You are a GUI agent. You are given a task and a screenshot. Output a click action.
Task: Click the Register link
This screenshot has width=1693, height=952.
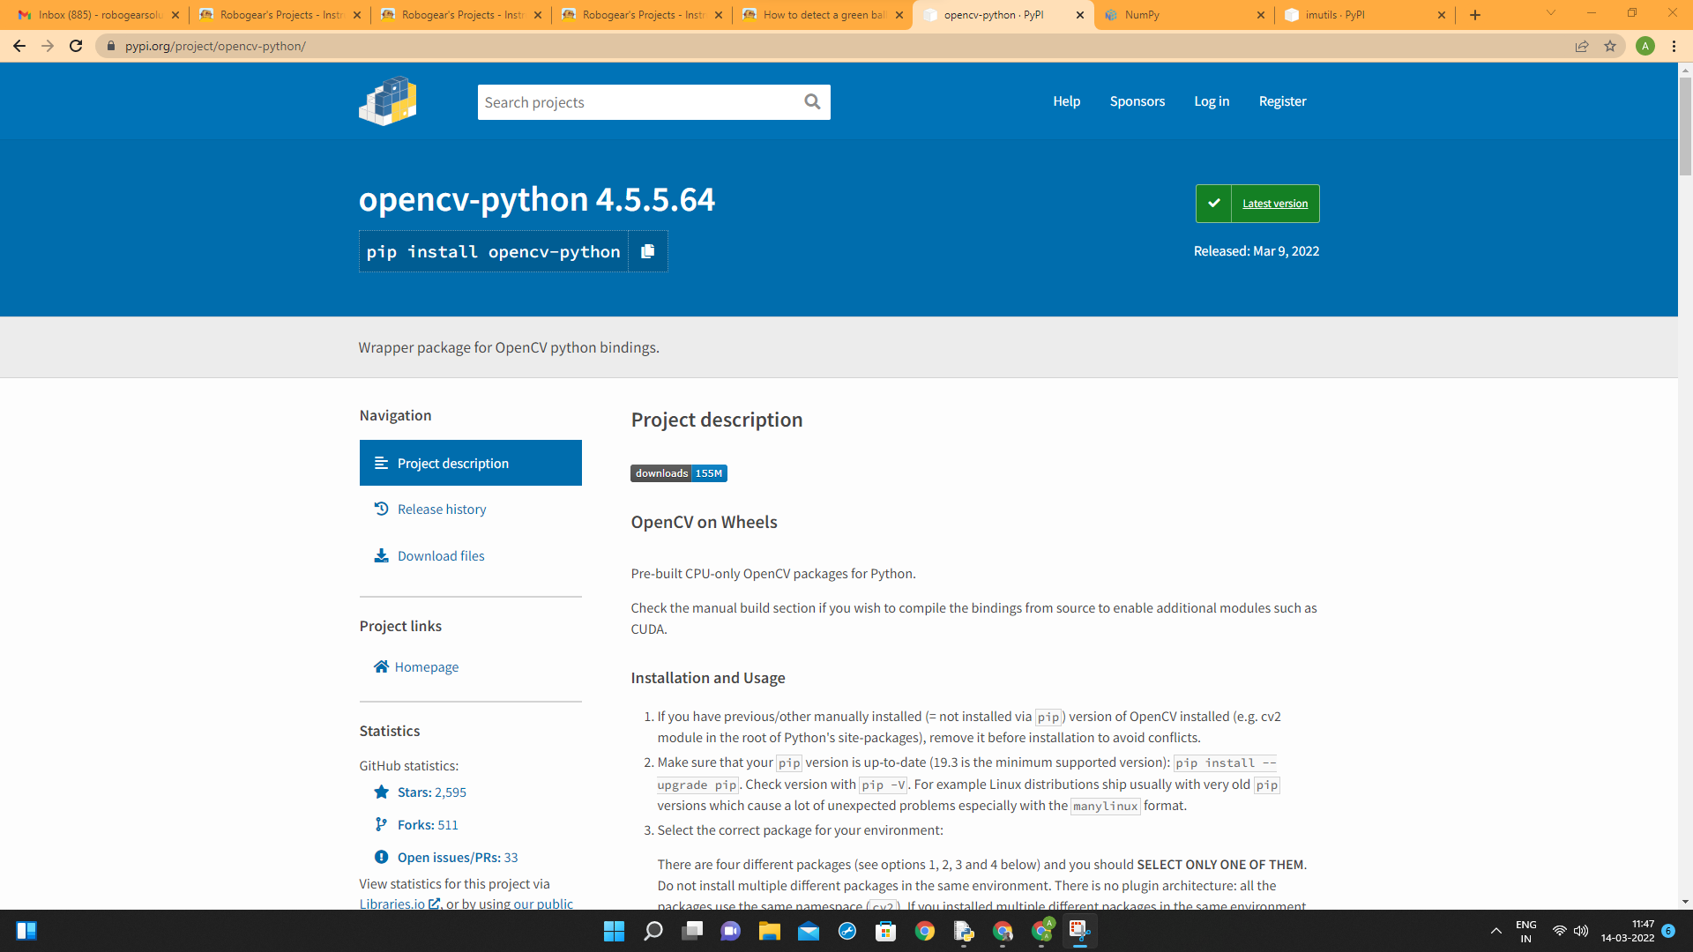pos(1282,101)
